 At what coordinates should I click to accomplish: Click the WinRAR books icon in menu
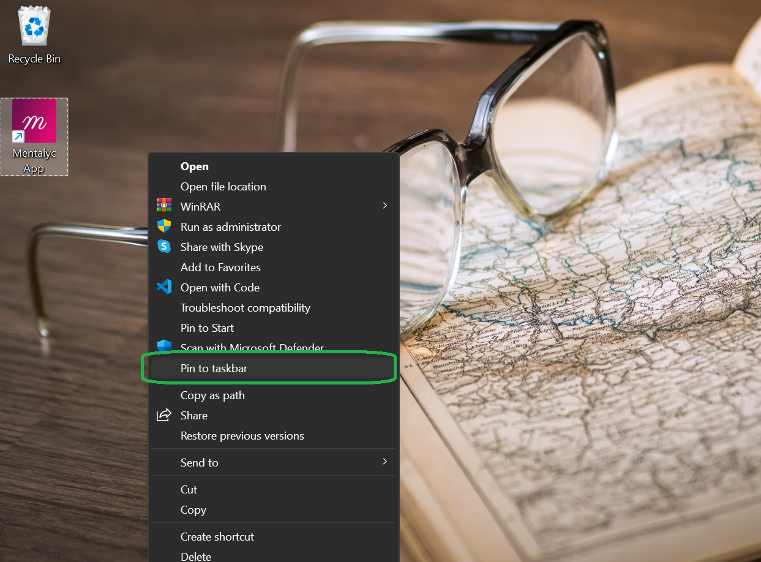pyautogui.click(x=164, y=206)
